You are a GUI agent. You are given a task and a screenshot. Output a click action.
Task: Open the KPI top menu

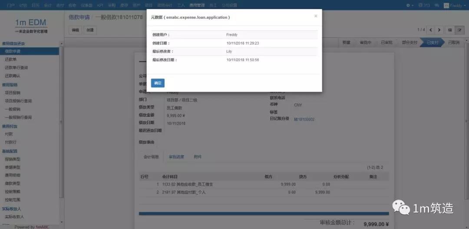[100, 5]
